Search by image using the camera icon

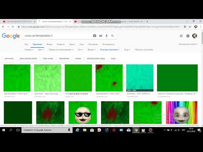point(95,36)
